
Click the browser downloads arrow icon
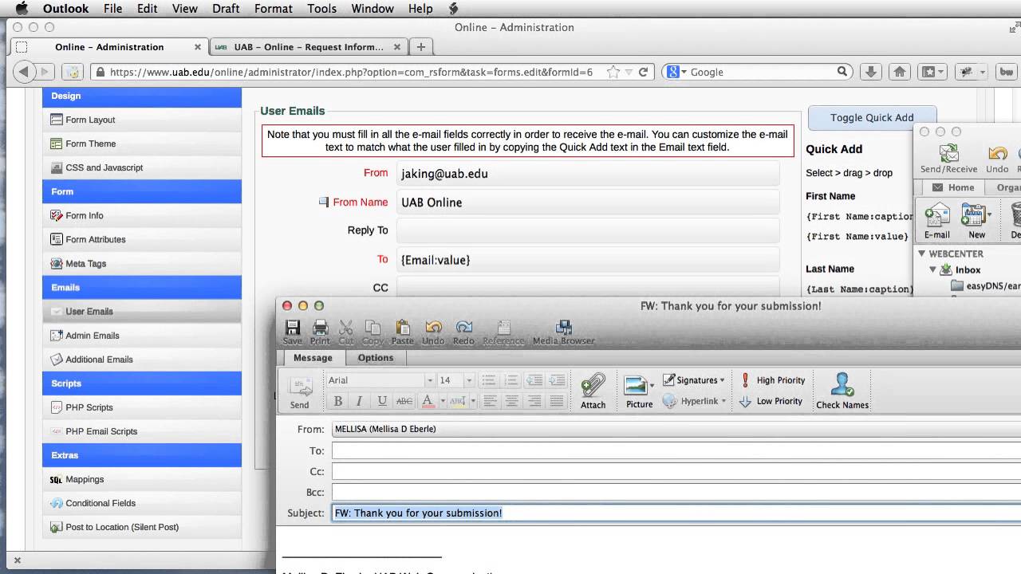coord(870,72)
